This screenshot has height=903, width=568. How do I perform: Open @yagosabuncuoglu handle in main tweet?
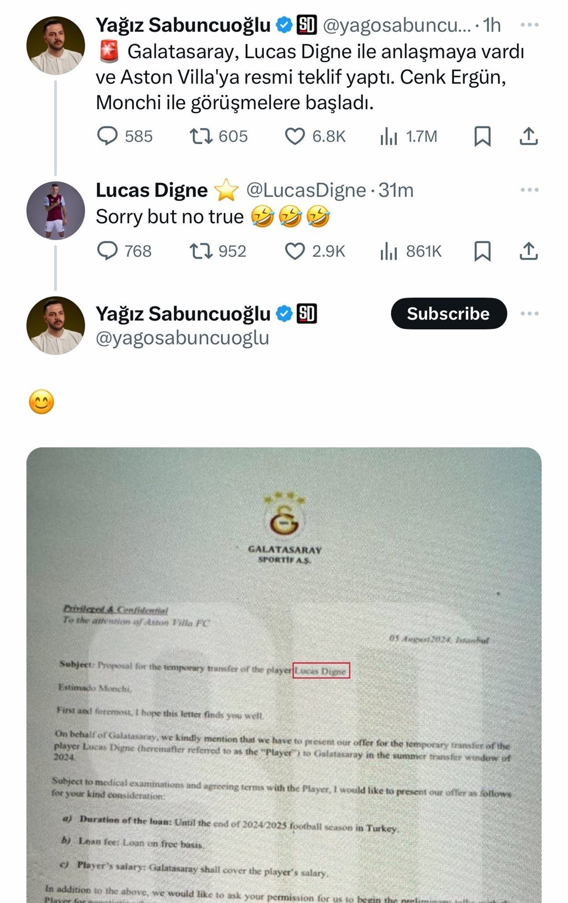tap(182, 338)
